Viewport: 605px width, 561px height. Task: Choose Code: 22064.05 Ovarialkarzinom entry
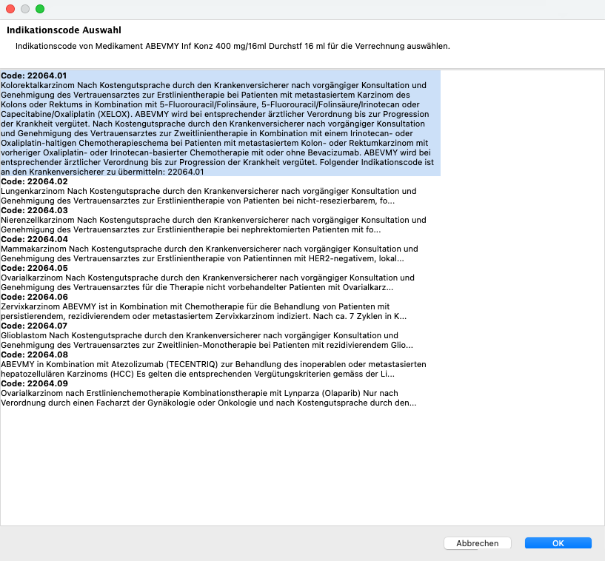click(x=221, y=278)
